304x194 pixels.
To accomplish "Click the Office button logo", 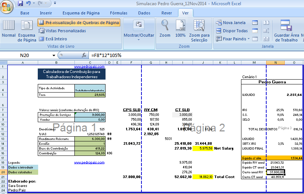I will [6, 7].
